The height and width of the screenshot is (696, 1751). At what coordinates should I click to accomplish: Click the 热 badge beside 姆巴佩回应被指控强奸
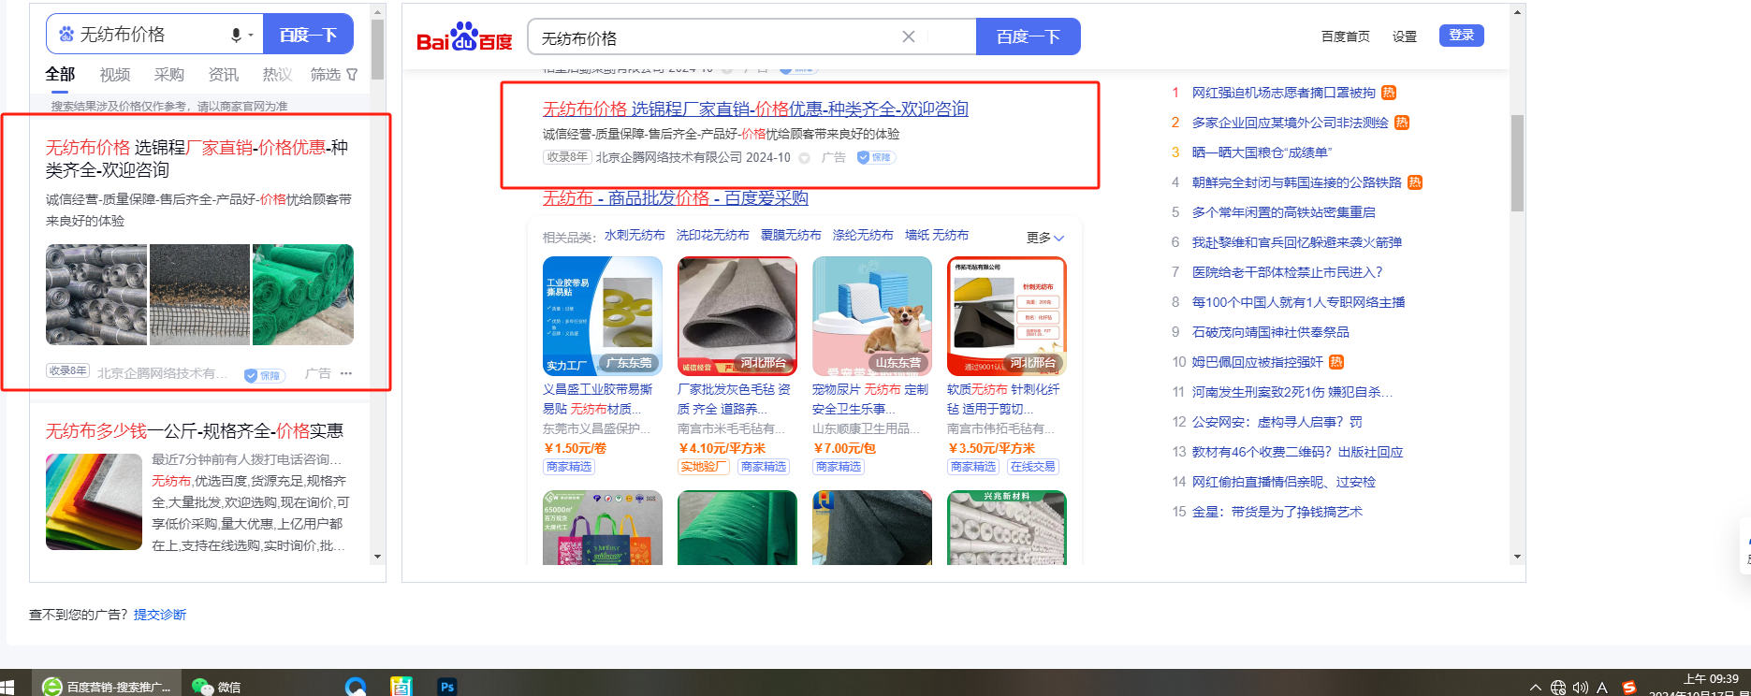(1336, 362)
